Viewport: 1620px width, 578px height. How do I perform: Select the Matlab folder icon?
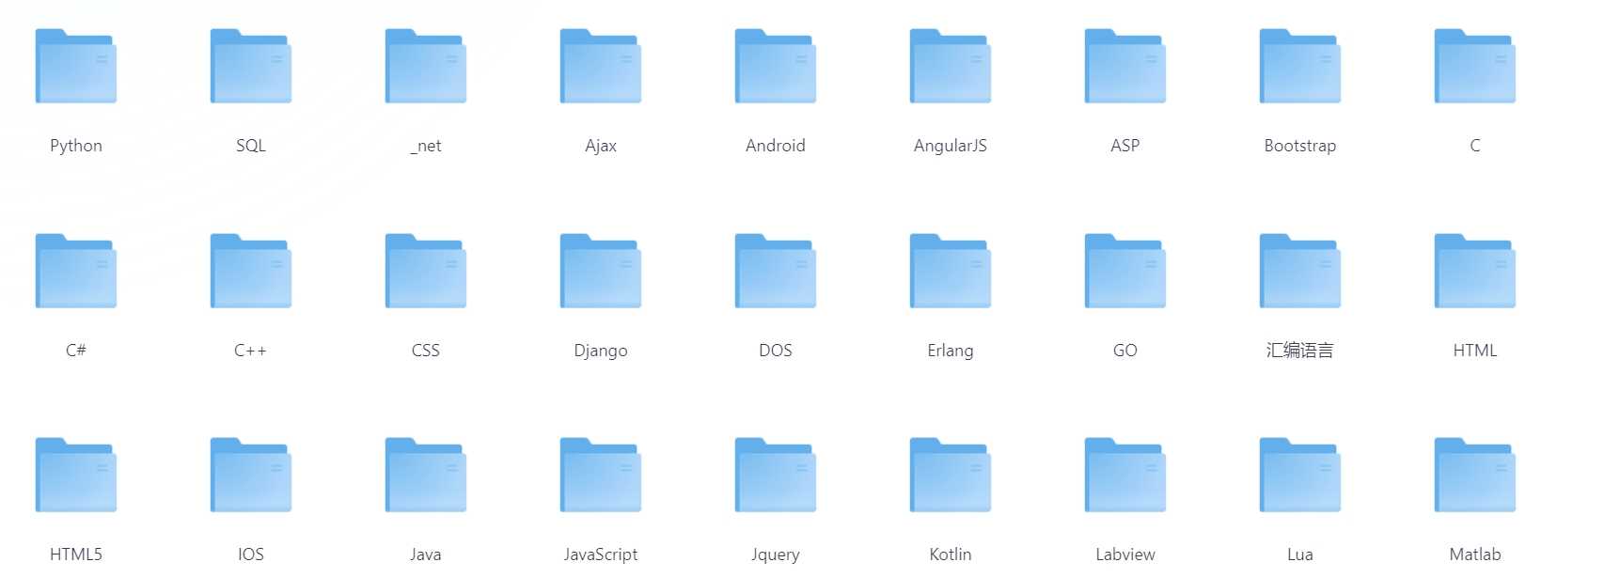[1475, 475]
